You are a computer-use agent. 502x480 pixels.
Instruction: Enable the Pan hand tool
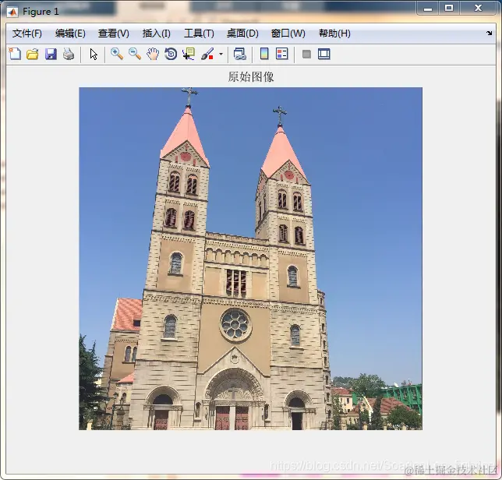point(153,54)
